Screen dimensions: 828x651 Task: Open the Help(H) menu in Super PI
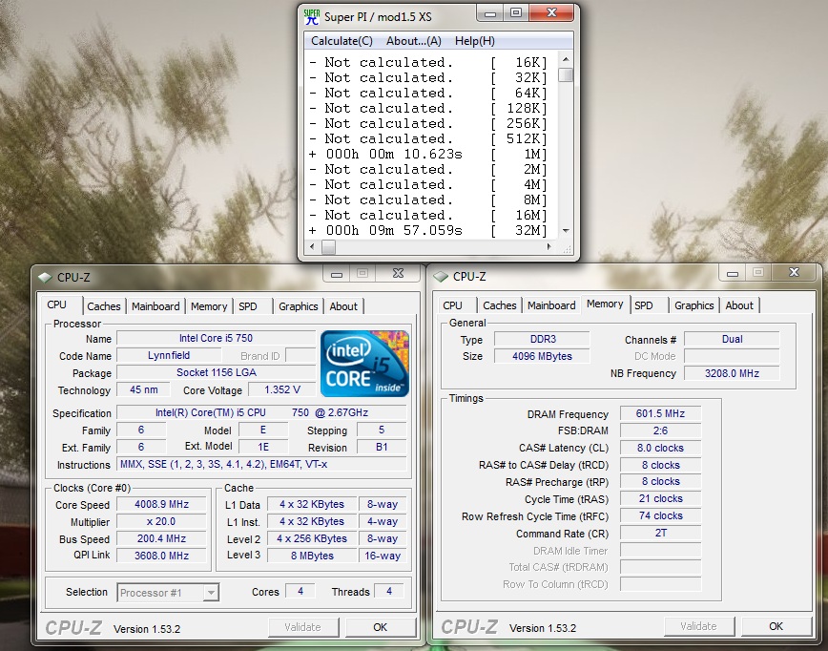475,41
